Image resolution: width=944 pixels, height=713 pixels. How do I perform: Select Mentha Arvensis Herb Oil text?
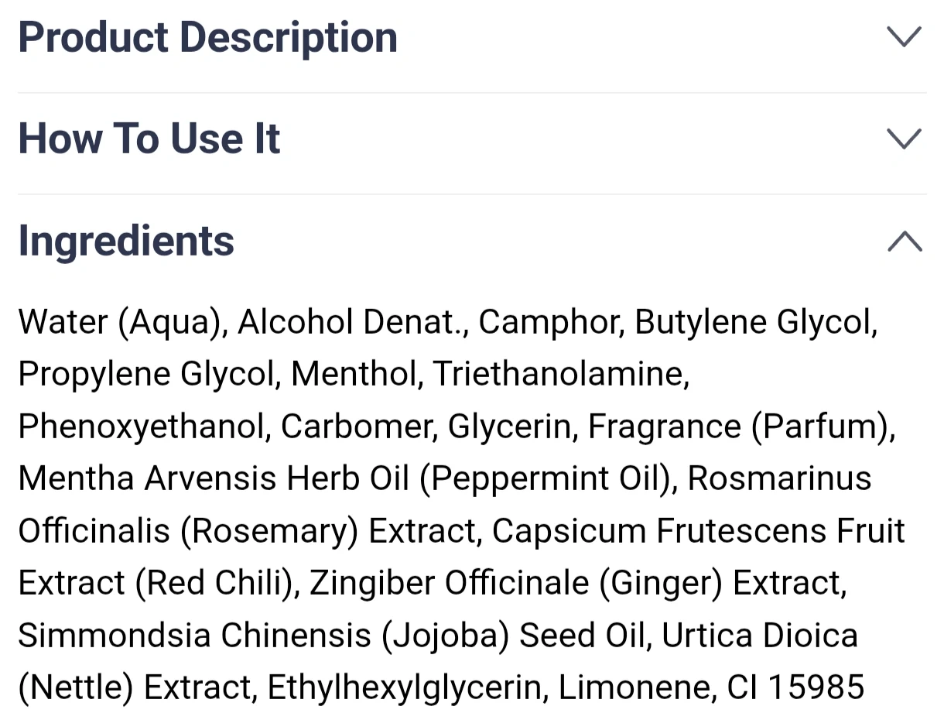tap(214, 478)
